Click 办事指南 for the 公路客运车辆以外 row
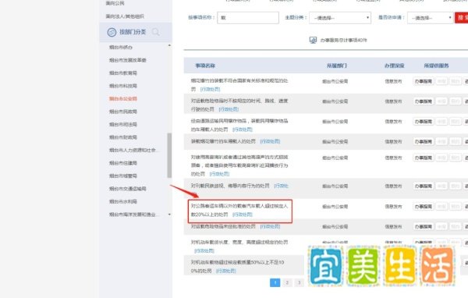Screen dimensions: 468x298 (424, 206)
